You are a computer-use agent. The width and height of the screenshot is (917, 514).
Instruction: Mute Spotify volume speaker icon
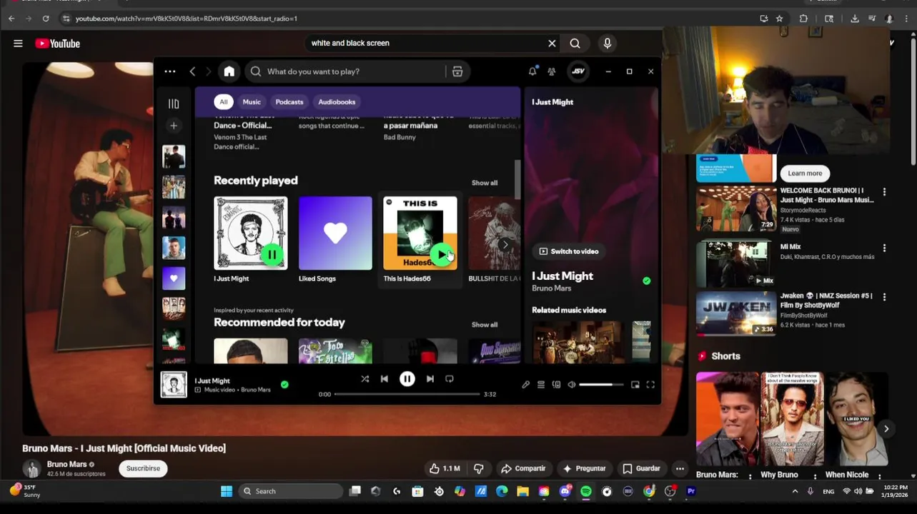[x=571, y=385]
